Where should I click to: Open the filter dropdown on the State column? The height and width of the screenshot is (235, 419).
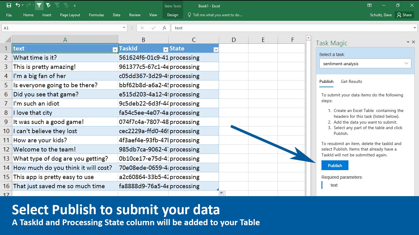[x=216, y=50]
